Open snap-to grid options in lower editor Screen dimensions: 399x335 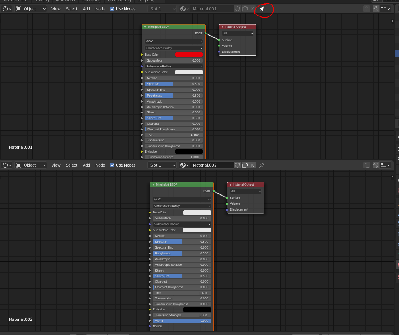tap(386, 165)
